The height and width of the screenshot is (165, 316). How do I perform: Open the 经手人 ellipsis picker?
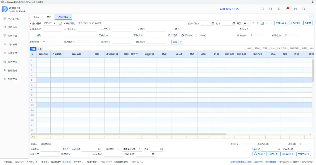(x=130, y=29)
